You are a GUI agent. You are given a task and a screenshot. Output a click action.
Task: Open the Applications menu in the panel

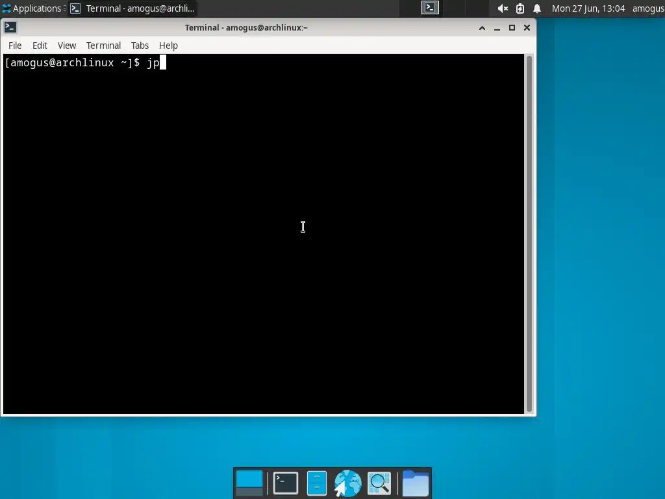[x=32, y=8]
